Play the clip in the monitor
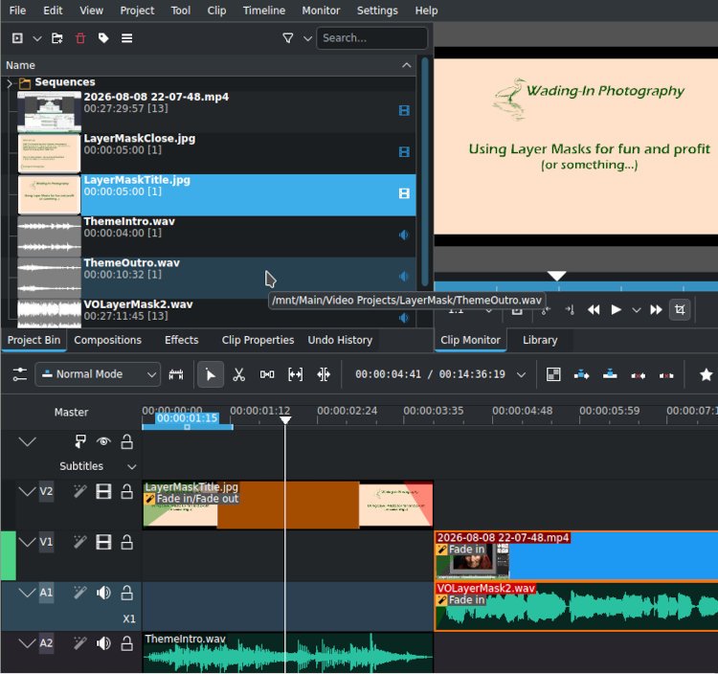The image size is (718, 674). (x=616, y=310)
